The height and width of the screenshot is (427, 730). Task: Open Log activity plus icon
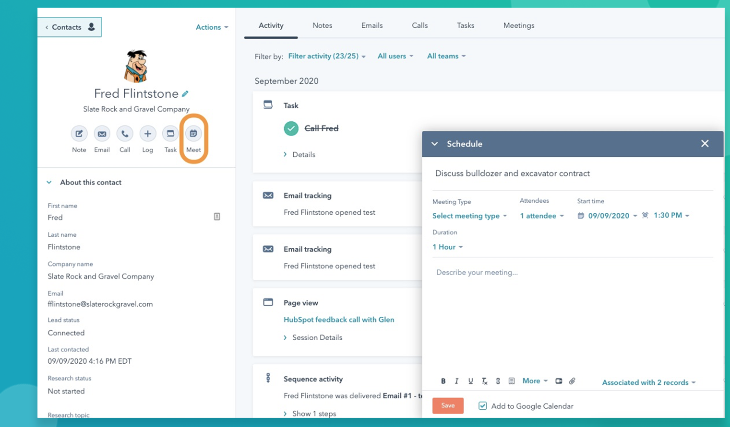(x=148, y=134)
